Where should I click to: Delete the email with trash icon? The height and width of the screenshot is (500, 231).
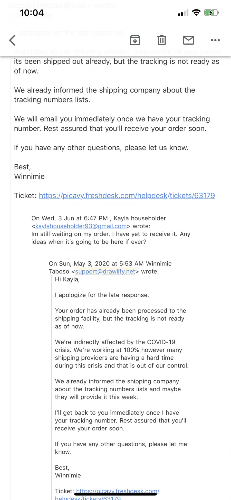(x=162, y=40)
